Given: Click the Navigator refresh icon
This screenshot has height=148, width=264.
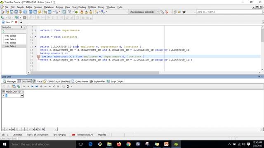Looking at the screenshot, I should click(4, 32).
